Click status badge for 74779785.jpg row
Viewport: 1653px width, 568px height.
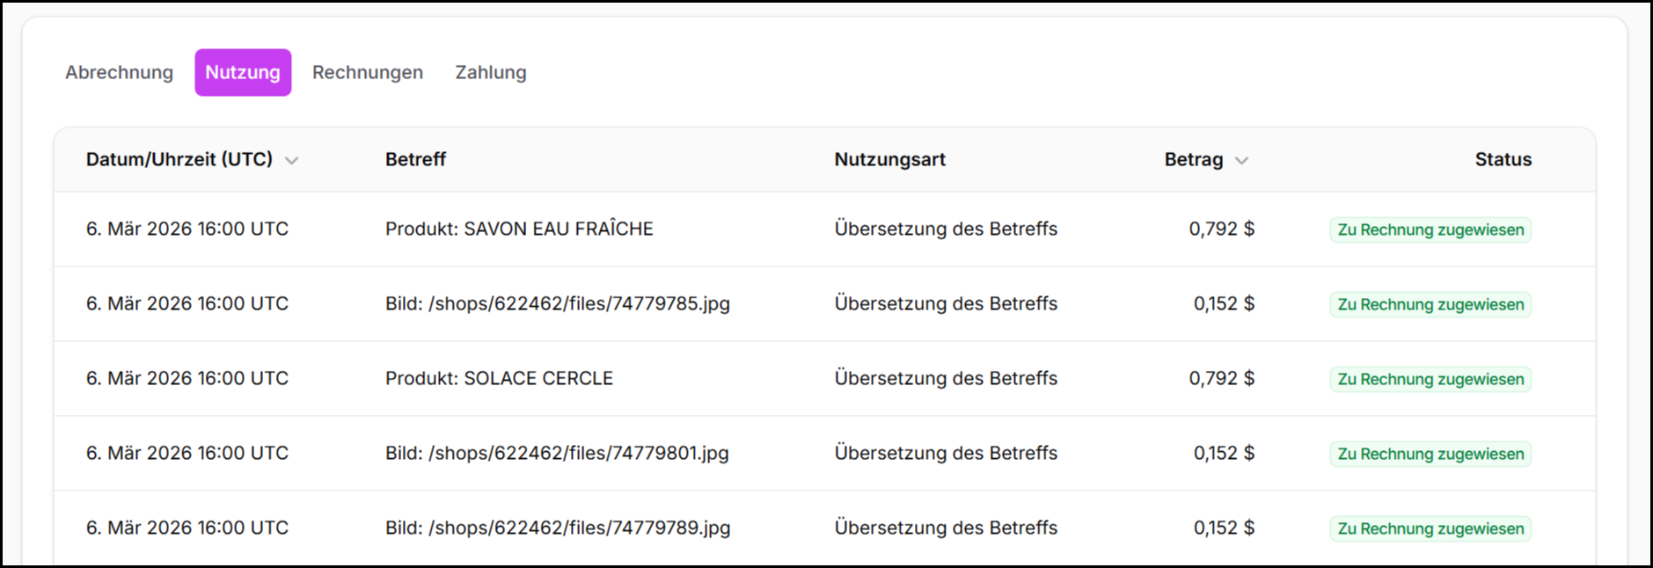point(1430,304)
